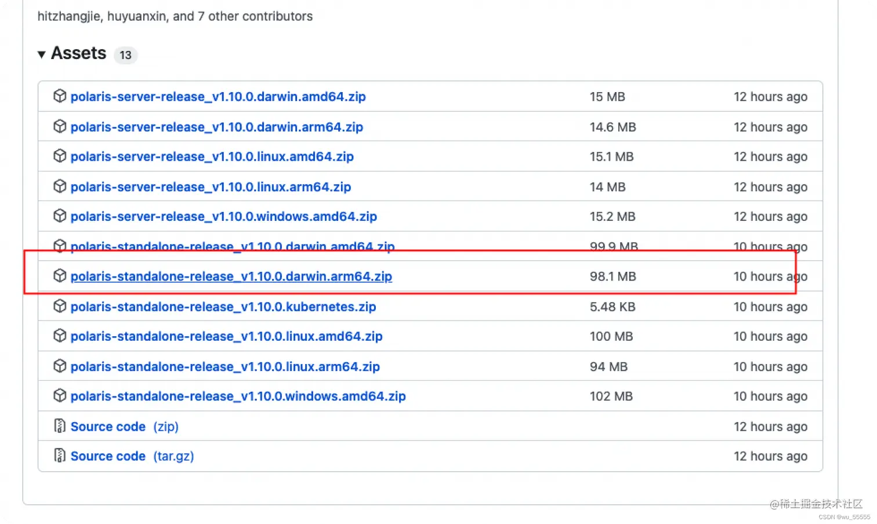Click timestamp in standalone kubernetes.zip row

click(770, 307)
